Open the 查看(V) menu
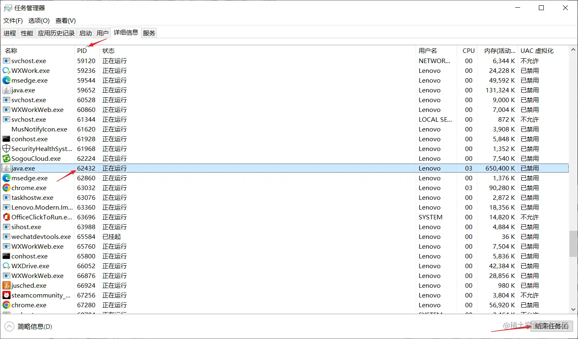This screenshot has width=578, height=339. (66, 20)
